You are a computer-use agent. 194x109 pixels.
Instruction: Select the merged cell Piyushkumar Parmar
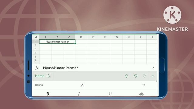[57, 41]
